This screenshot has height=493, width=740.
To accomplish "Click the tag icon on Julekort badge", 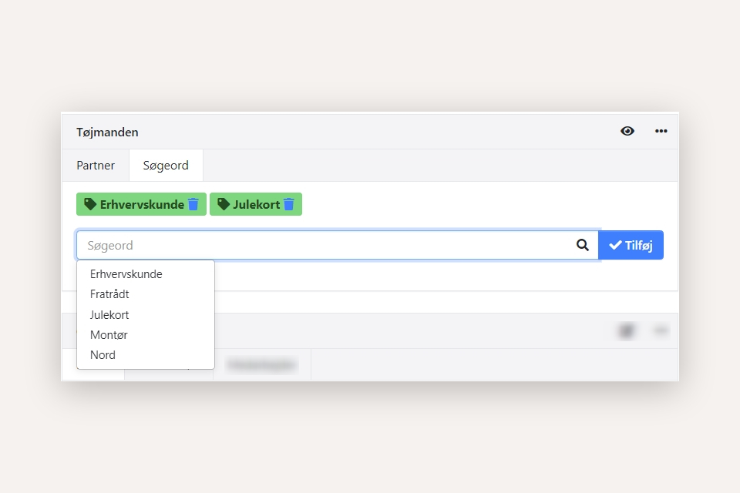I will pos(224,204).
